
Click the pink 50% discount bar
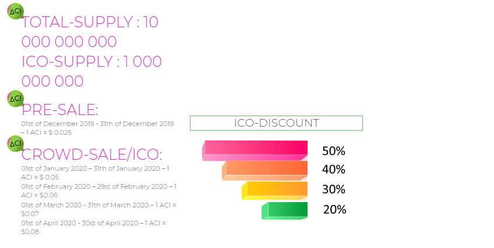(x=255, y=150)
